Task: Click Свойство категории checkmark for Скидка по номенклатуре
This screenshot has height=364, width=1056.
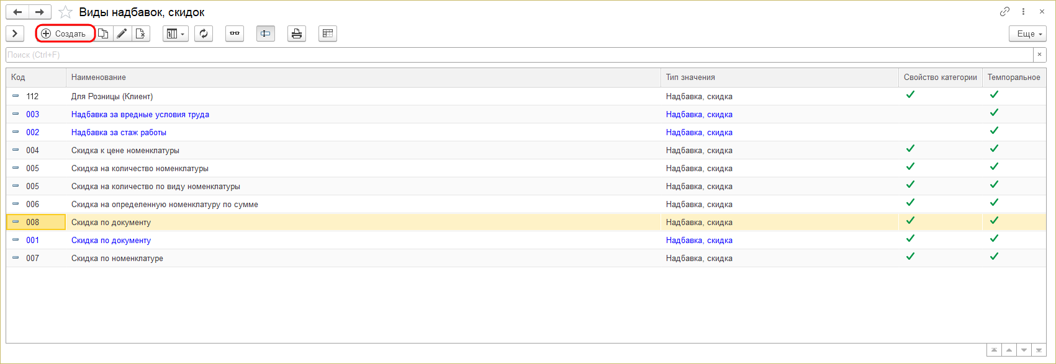Action: tap(910, 256)
